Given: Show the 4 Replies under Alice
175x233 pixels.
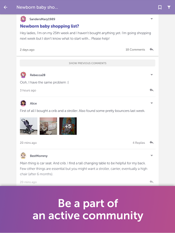Looking at the screenshot, I should (x=139, y=143).
